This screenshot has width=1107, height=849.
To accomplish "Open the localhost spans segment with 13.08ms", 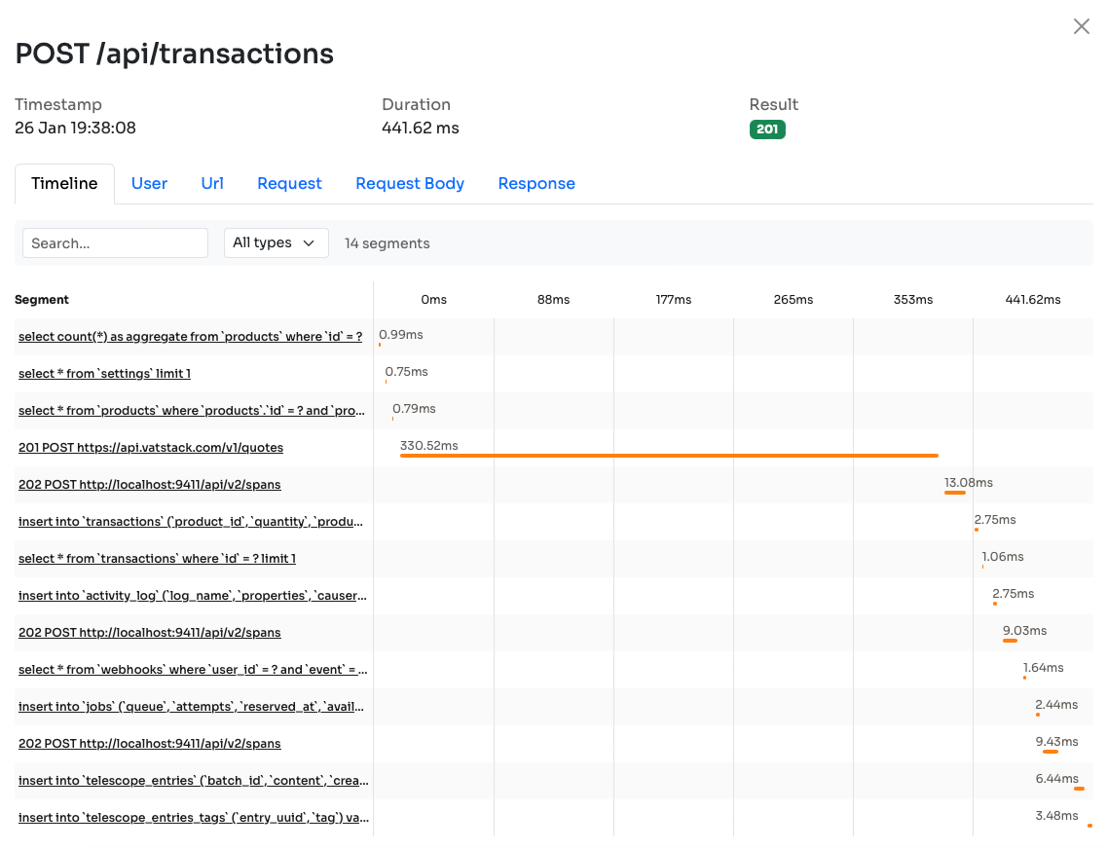I will coord(150,485).
